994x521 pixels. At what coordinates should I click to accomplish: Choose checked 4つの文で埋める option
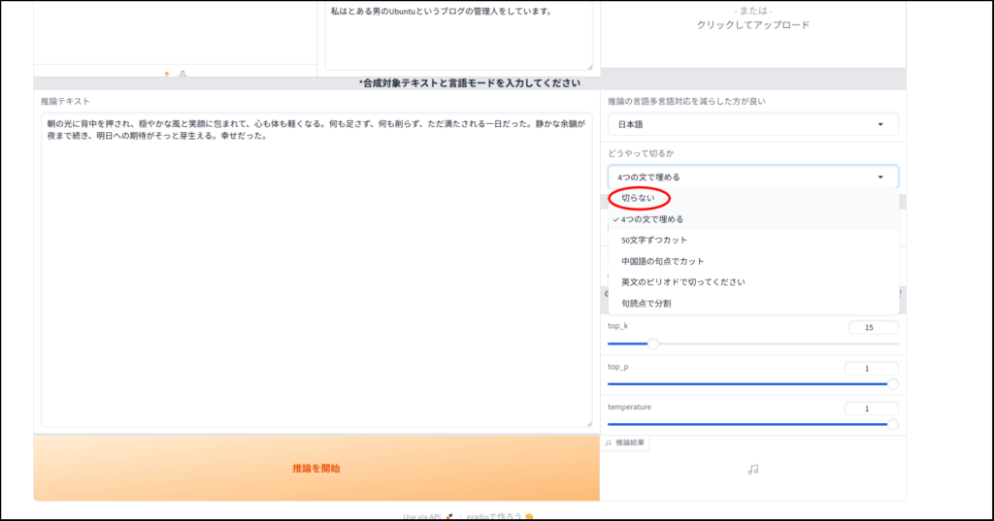coord(652,219)
